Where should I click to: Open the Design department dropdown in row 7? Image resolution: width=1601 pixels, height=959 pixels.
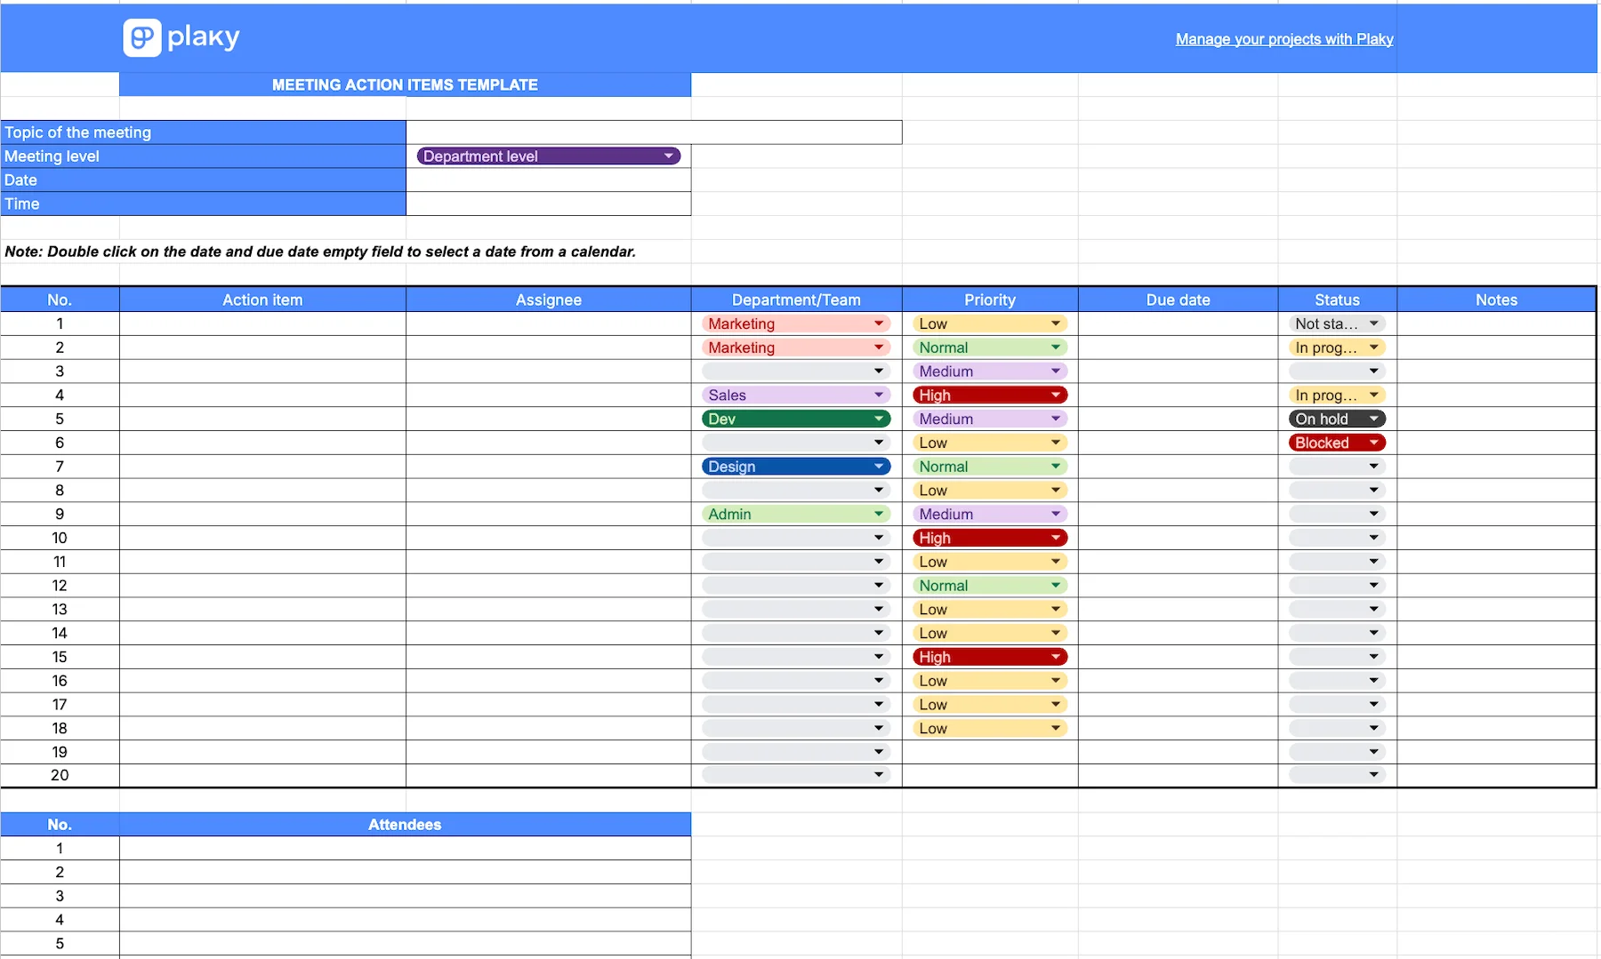point(796,467)
